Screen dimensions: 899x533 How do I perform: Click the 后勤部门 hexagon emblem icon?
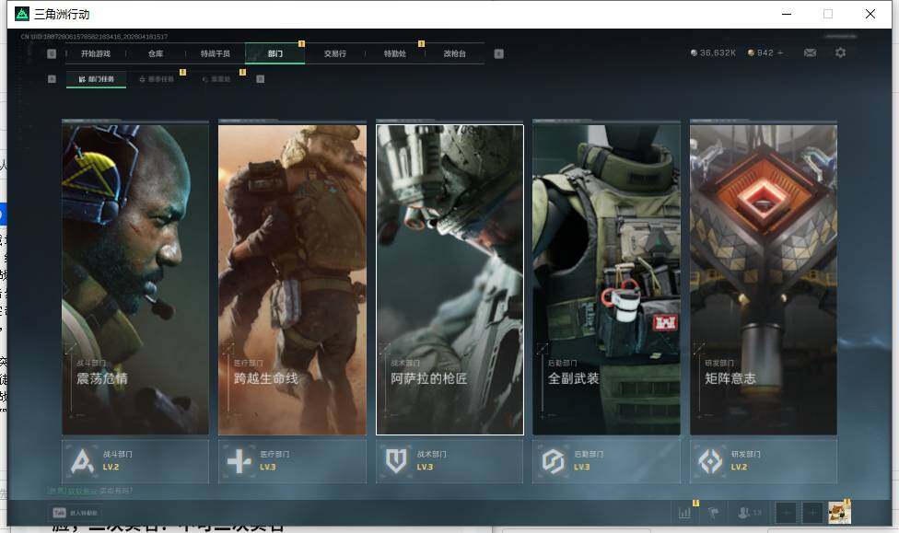[554, 461]
